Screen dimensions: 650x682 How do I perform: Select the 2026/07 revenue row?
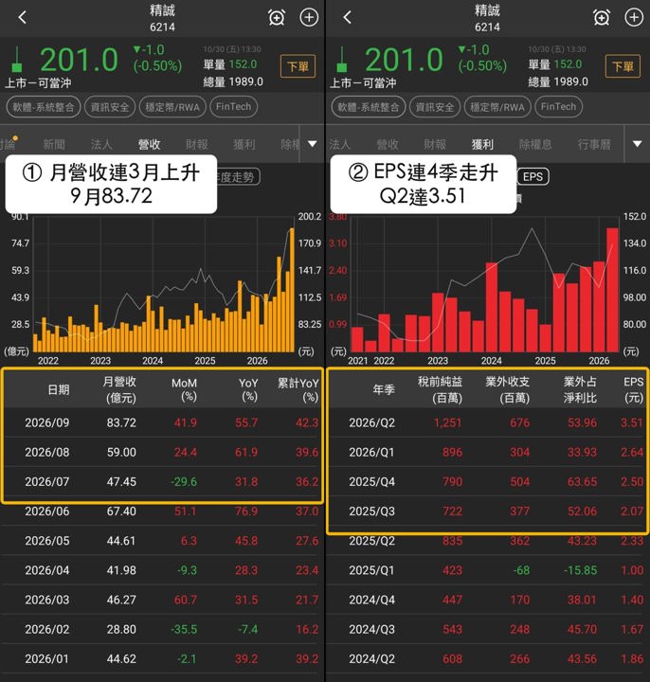pos(162,482)
